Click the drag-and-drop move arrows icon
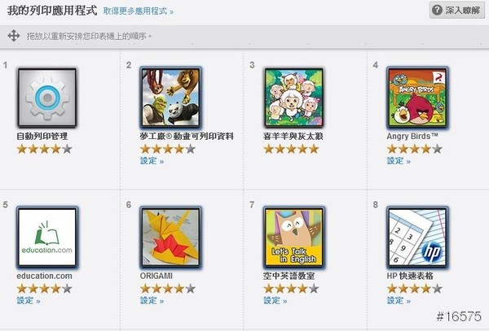 click(x=14, y=36)
